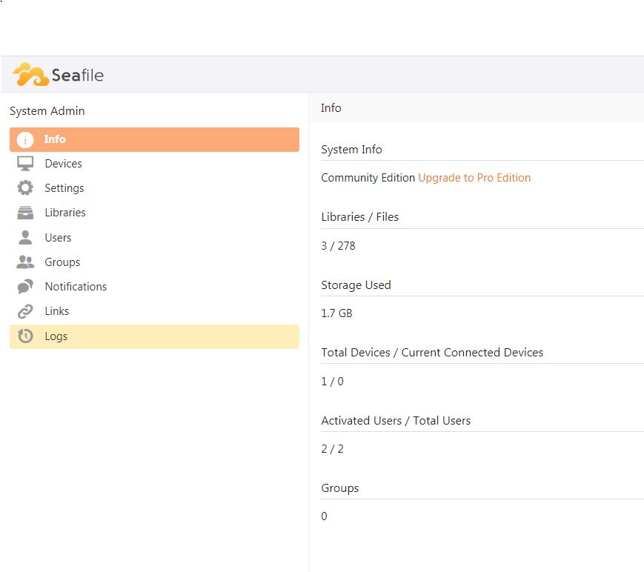
Task: Open the Logs text label in sidebar
Action: pos(56,336)
